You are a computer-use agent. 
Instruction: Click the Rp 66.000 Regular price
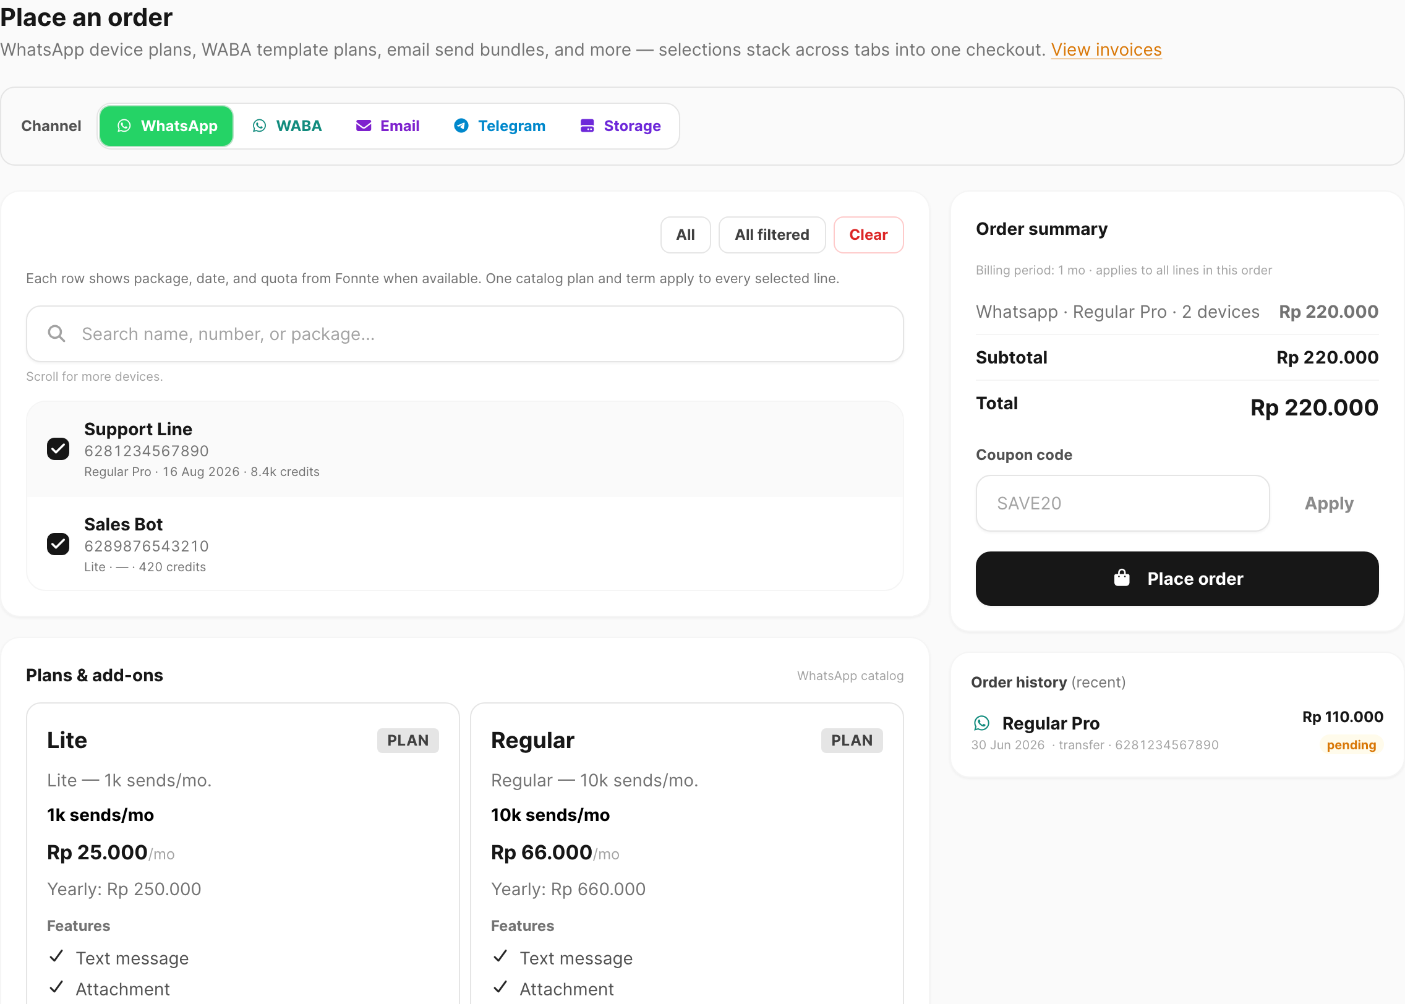click(542, 853)
